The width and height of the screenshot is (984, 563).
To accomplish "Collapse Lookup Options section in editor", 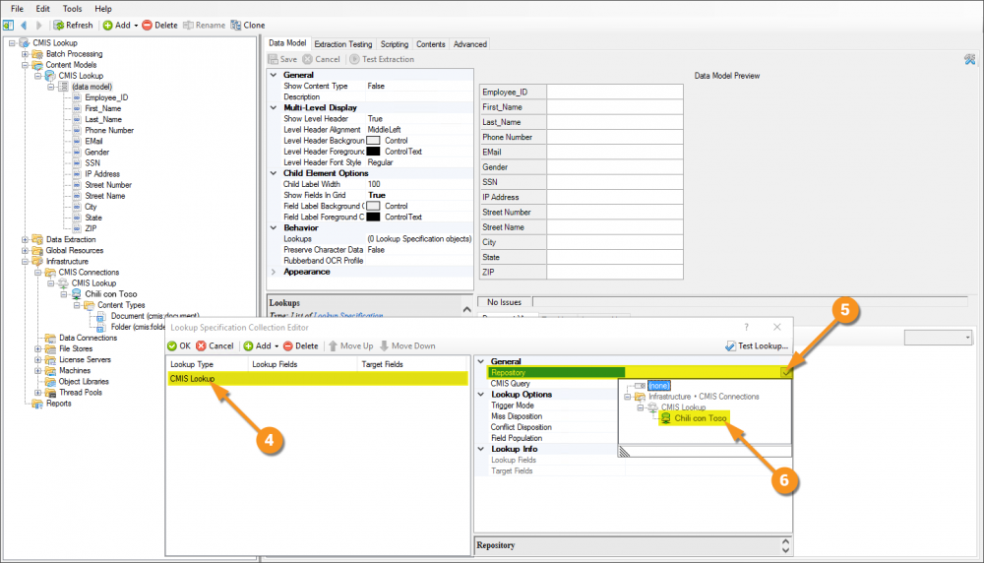I will (481, 394).
